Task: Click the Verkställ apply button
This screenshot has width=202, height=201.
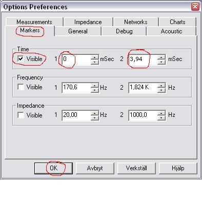Action: (136, 168)
